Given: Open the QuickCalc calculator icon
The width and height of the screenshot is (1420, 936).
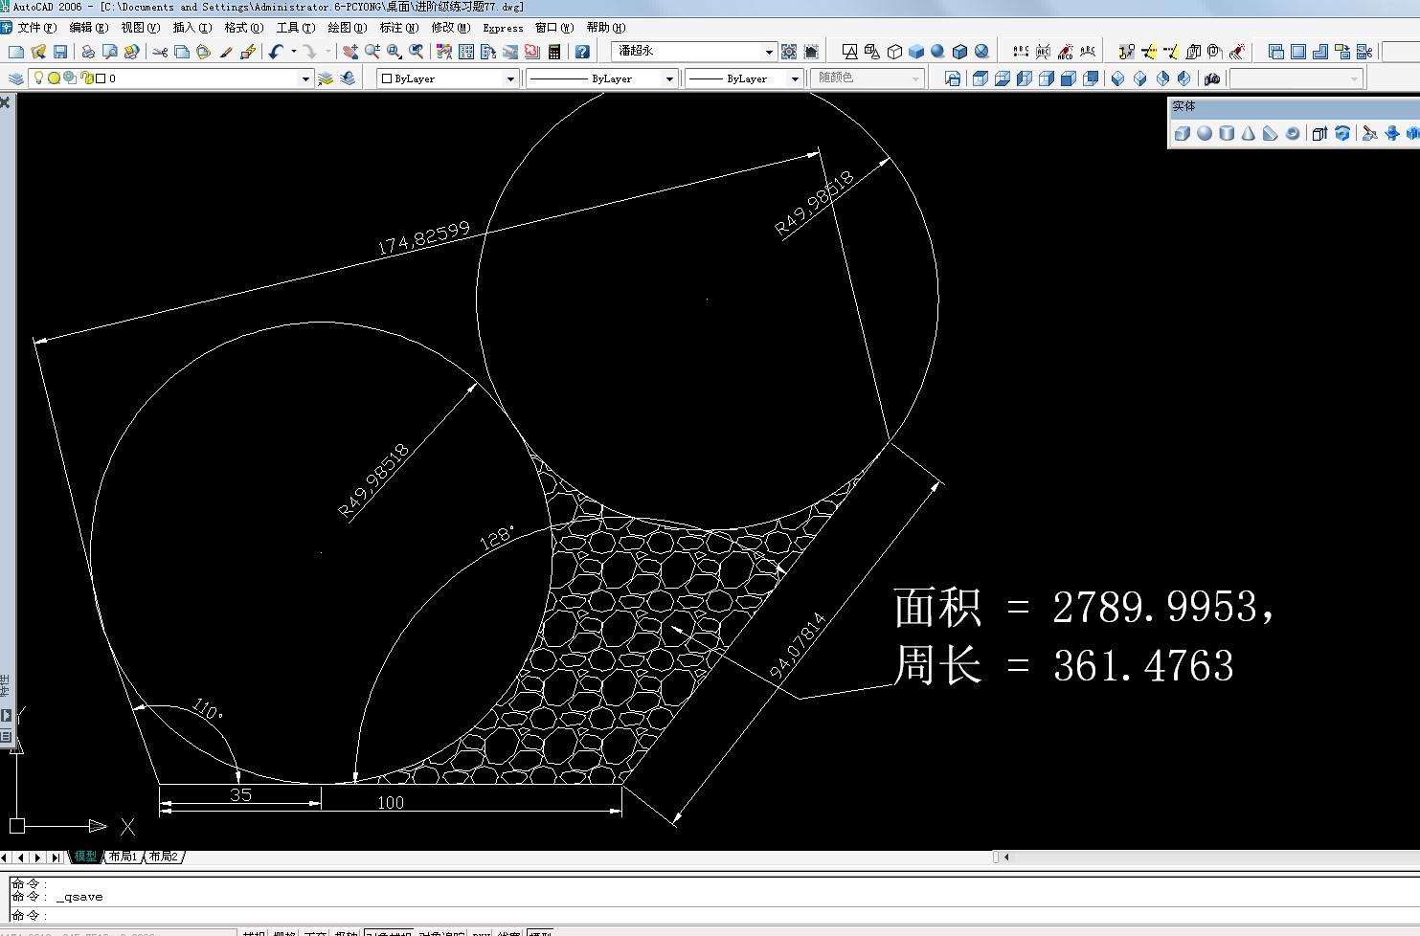Looking at the screenshot, I should [554, 52].
